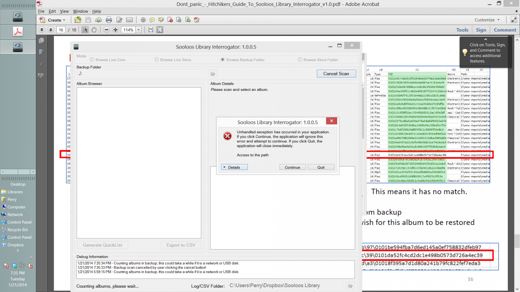Viewport: 520px width, 292px height.
Task: Activate the Select tool arrow cursor icon
Action: [x=85, y=30]
